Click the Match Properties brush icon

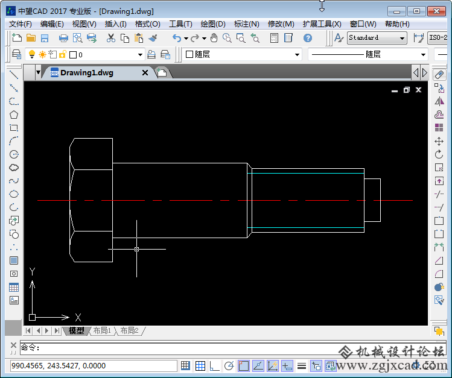pos(153,38)
